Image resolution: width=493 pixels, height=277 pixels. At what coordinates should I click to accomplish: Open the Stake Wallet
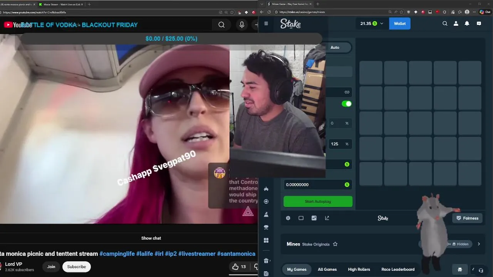(x=400, y=23)
